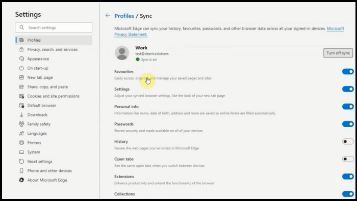Image resolution: width=357 pixels, height=201 pixels.
Task: Click the Appearance icon in sidebar
Action: (x=21, y=59)
